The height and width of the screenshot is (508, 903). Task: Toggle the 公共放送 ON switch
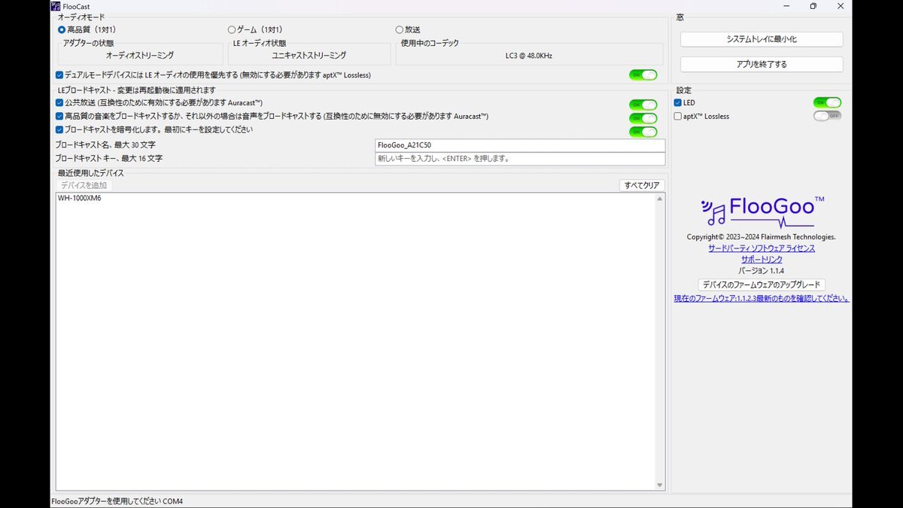tap(643, 105)
